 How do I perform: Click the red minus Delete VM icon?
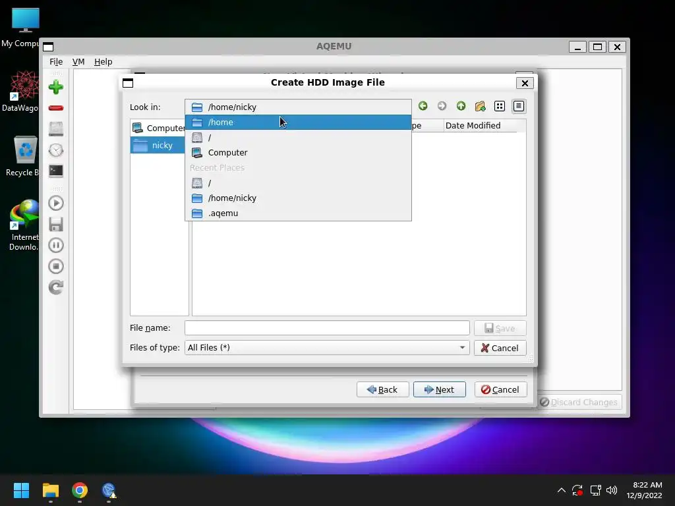(56, 108)
